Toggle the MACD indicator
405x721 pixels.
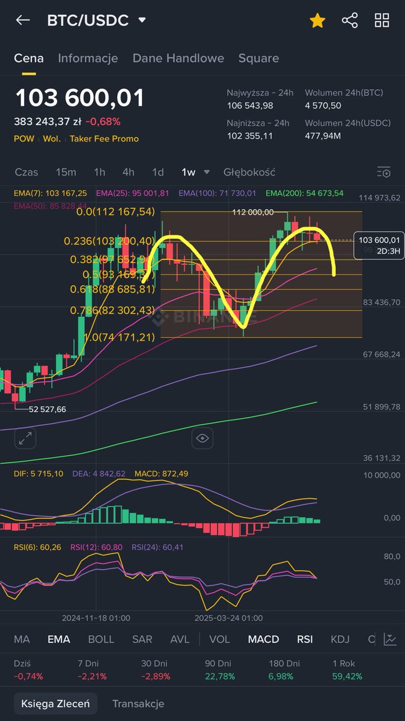pyautogui.click(x=263, y=639)
